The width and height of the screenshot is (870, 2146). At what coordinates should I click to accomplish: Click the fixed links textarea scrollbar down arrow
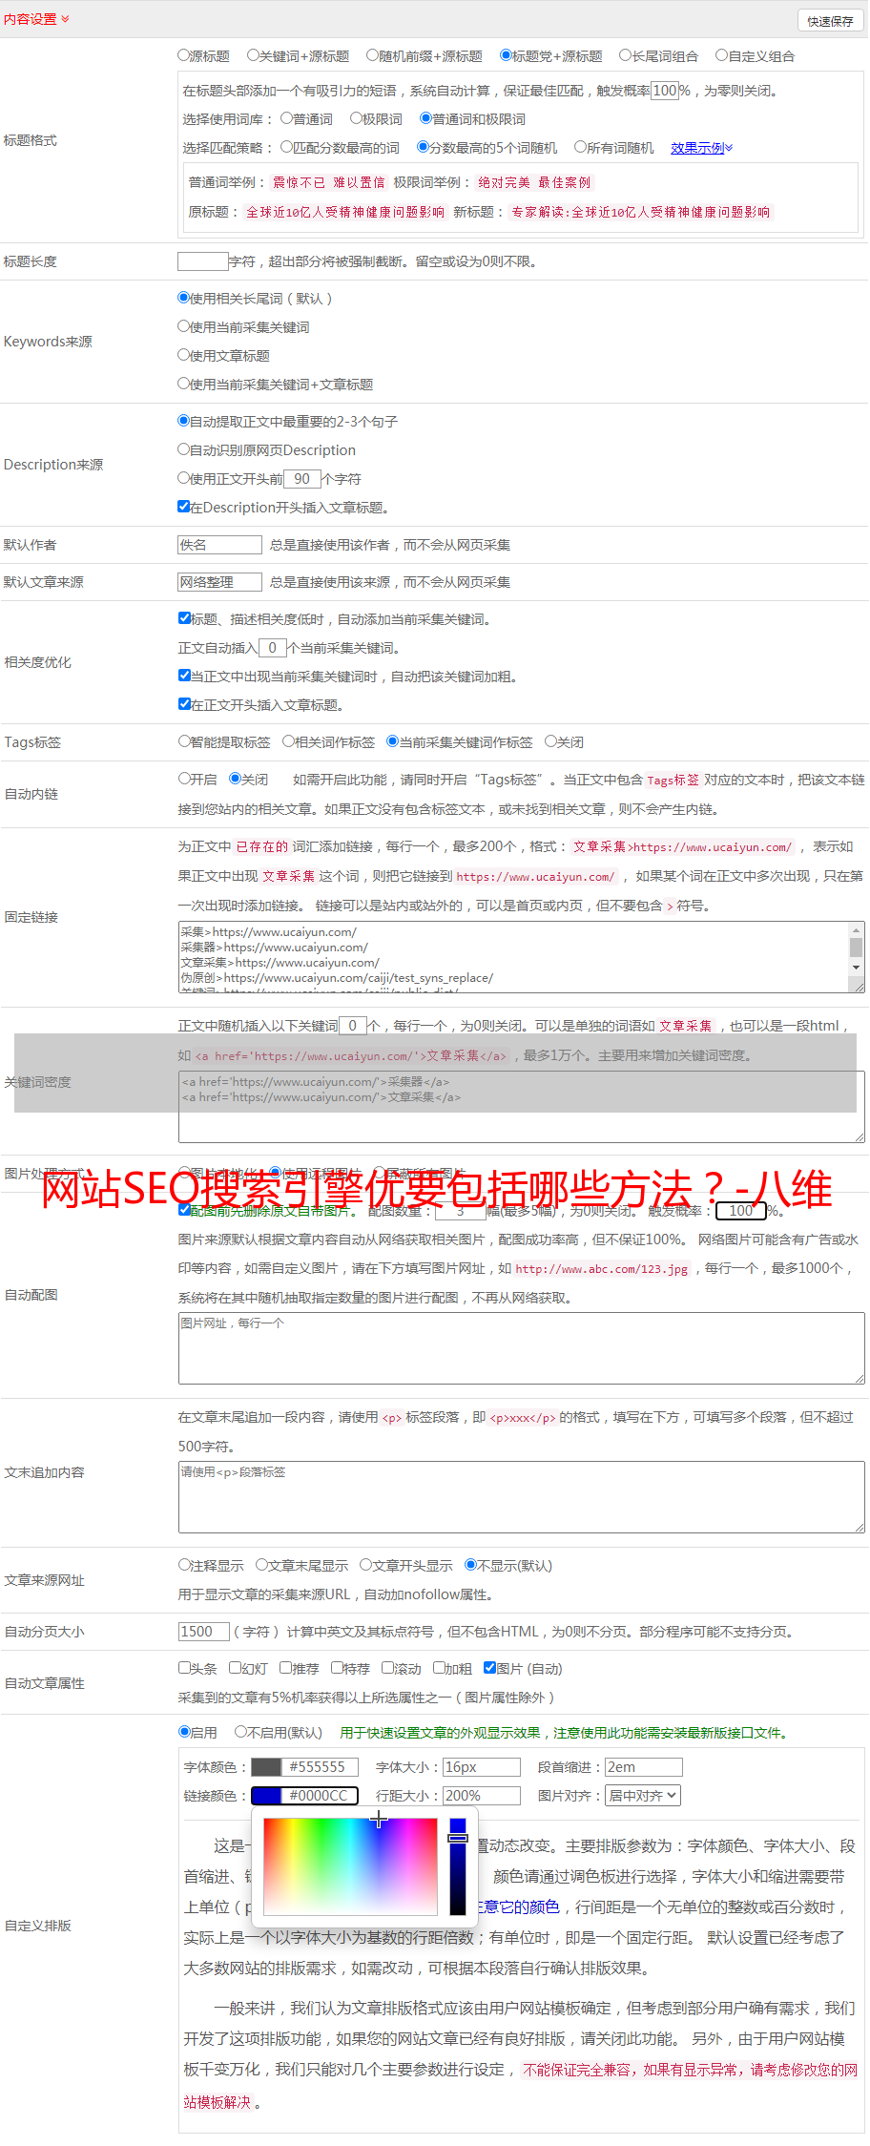click(856, 968)
